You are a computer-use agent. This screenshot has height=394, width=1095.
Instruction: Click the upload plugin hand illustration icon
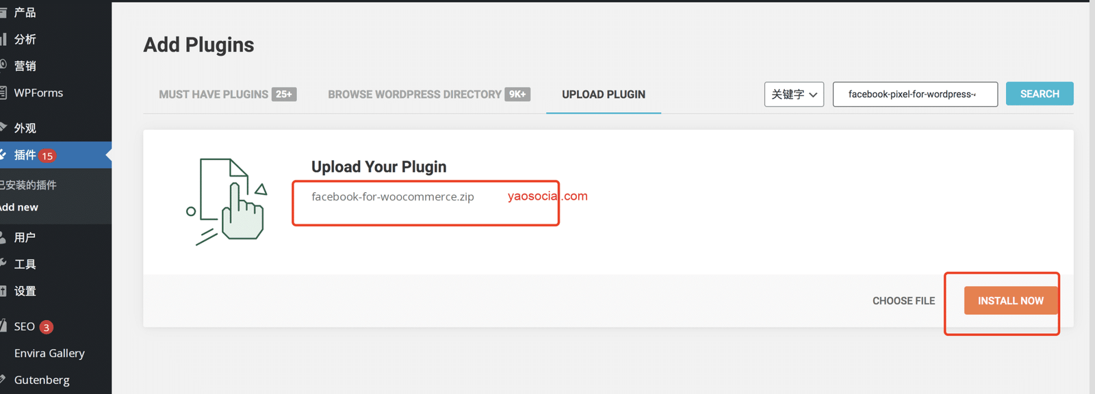tap(229, 201)
